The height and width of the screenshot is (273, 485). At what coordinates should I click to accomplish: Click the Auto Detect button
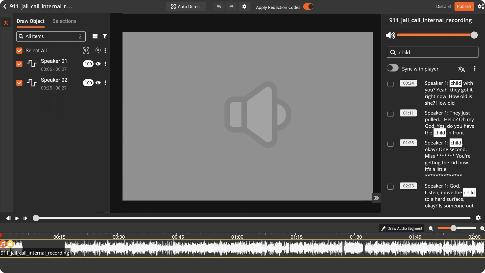(x=186, y=7)
